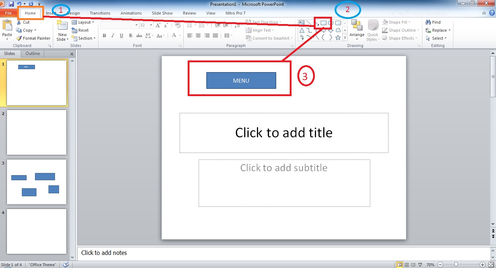
Task: Start Slide Show from the status bar icon
Action: [420, 265]
